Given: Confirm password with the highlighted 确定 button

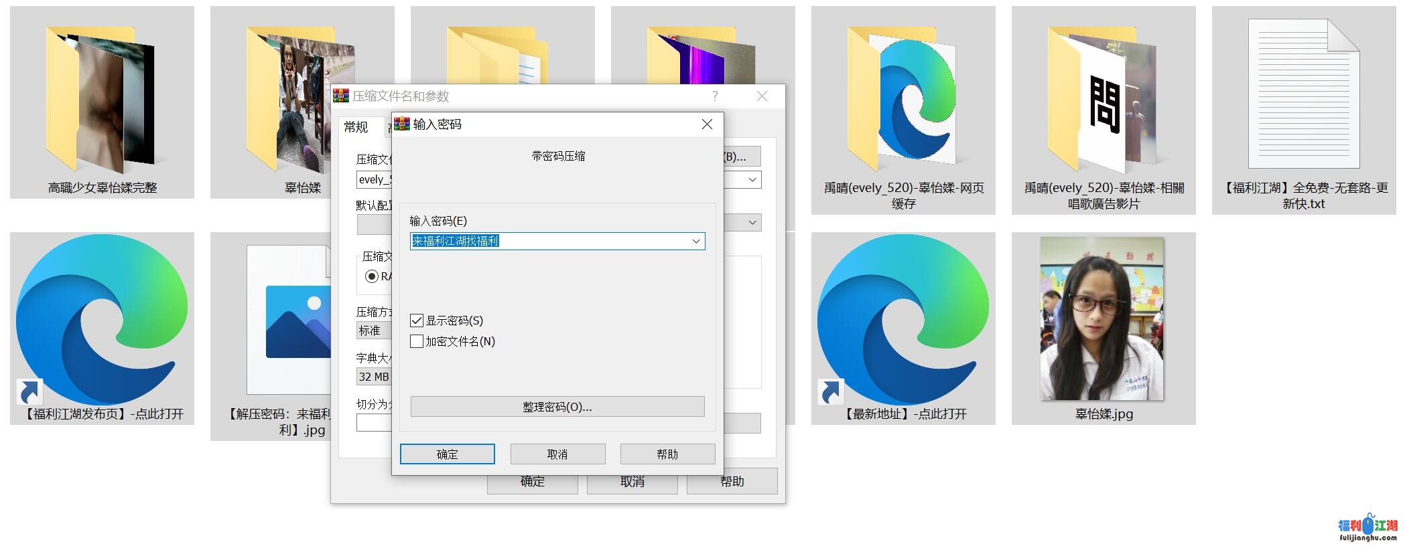Looking at the screenshot, I should pos(447,454).
